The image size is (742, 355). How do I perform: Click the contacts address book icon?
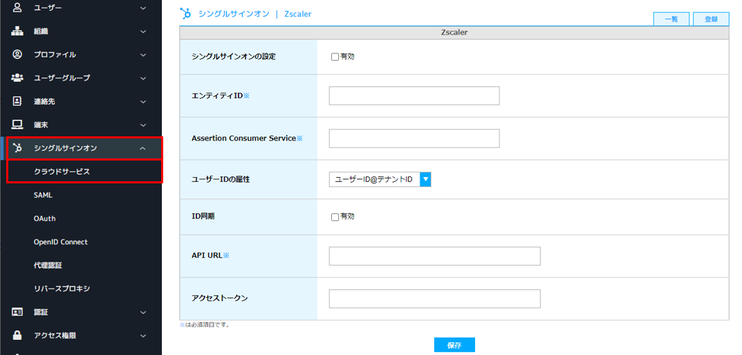tap(17, 101)
